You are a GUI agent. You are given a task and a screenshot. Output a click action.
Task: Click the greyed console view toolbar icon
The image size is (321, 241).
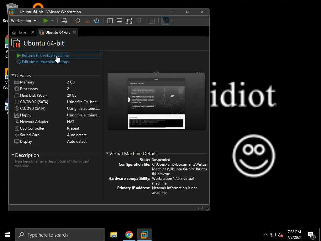click(x=152, y=21)
